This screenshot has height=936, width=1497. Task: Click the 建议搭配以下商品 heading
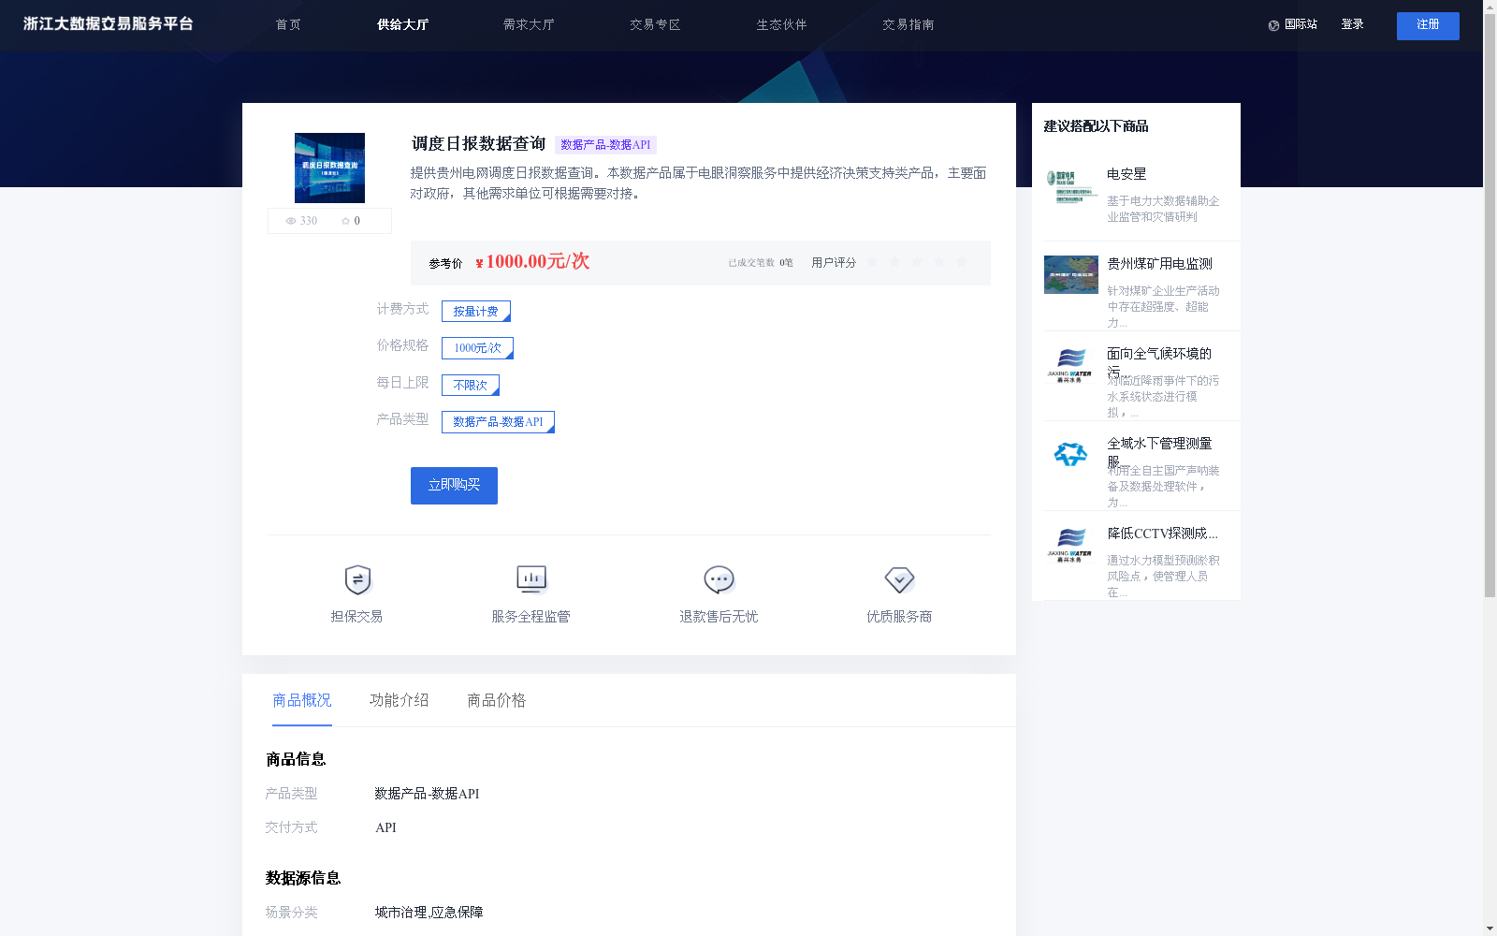tap(1096, 126)
